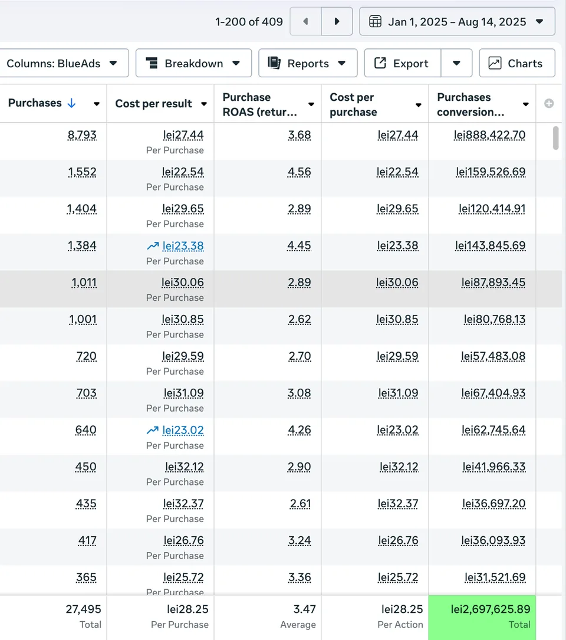Click the trend arrow icon beside lei23.38
The width and height of the screenshot is (566, 640).
153,246
